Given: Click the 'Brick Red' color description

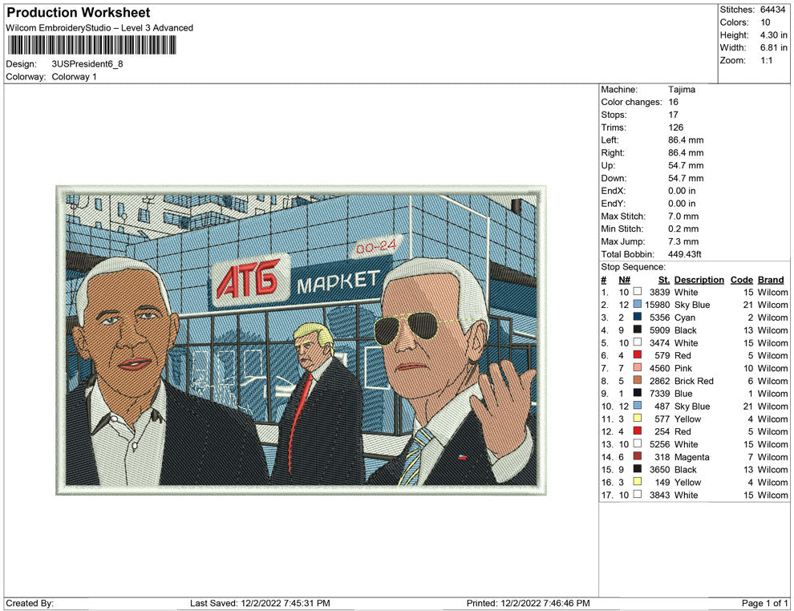Looking at the screenshot, I should click(694, 381).
